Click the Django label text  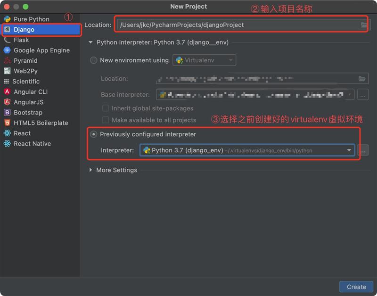24,30
